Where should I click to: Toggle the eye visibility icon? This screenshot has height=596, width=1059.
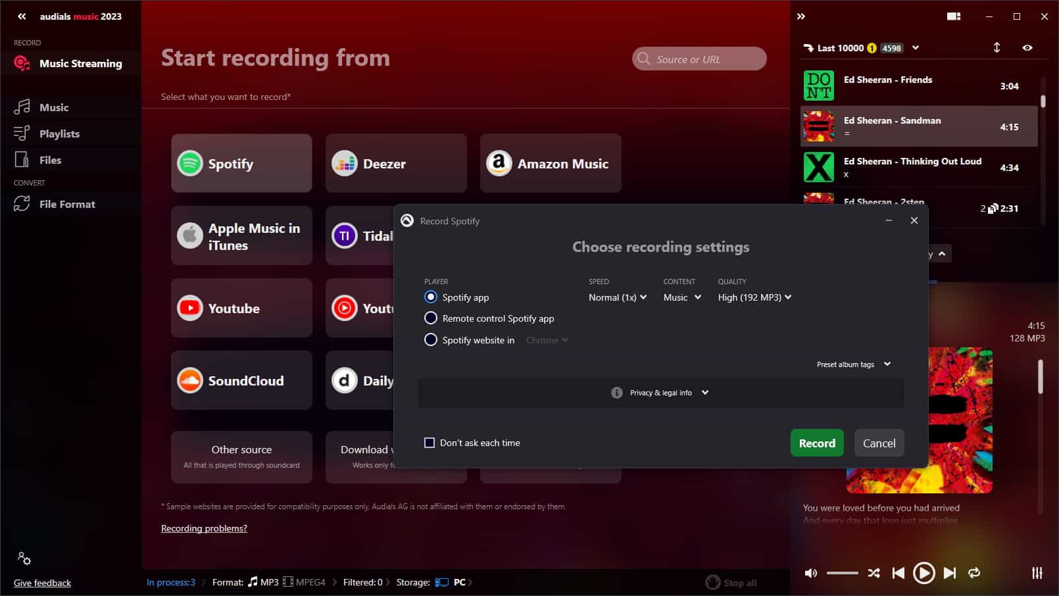[x=1027, y=47]
